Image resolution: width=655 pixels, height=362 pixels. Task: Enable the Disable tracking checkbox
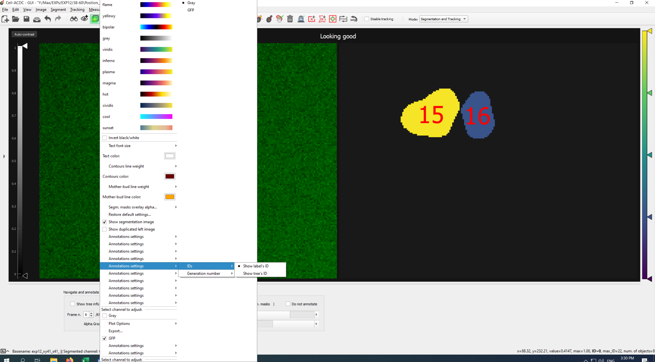point(366,19)
